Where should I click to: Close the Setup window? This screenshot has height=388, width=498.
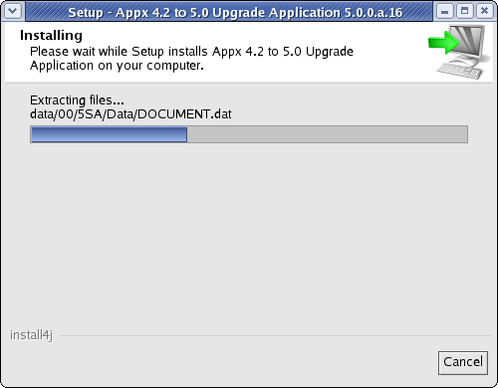click(484, 11)
